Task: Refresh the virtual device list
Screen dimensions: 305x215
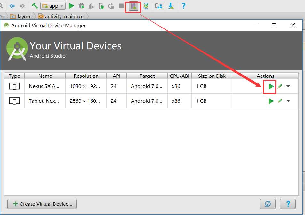Action: (268, 204)
